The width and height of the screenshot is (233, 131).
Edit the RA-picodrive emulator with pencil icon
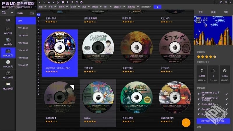(227, 99)
